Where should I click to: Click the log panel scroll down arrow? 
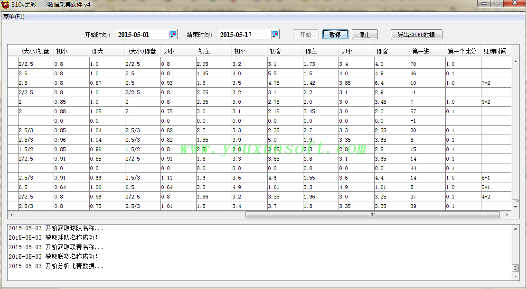515,276
